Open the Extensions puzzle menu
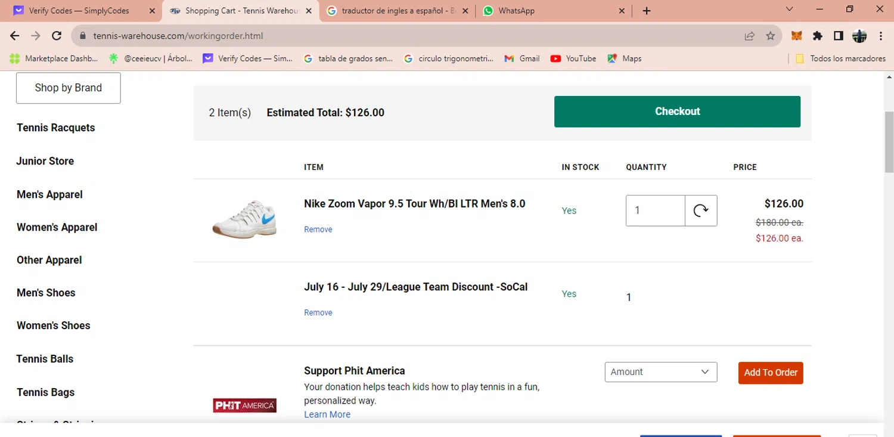The height and width of the screenshot is (437, 894). (x=818, y=36)
